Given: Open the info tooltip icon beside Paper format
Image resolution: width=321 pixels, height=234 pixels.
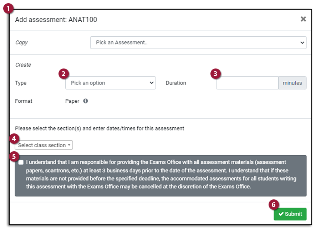Looking at the screenshot, I should click(x=86, y=101).
